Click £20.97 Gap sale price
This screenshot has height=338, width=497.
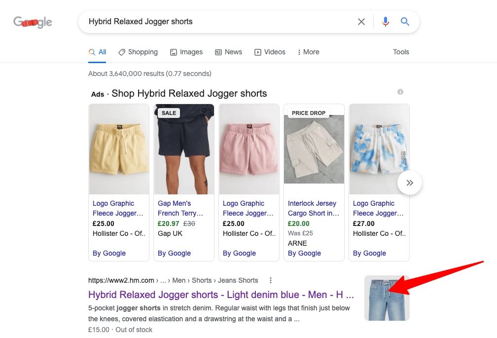click(168, 224)
